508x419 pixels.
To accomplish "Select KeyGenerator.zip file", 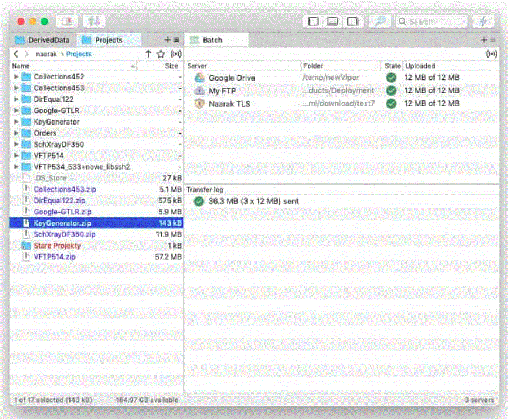I will 96,223.
